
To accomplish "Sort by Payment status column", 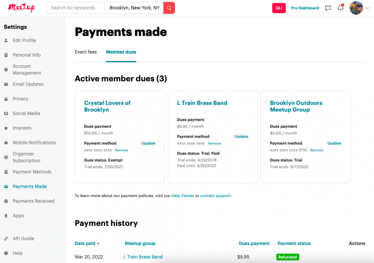I will (x=294, y=243).
